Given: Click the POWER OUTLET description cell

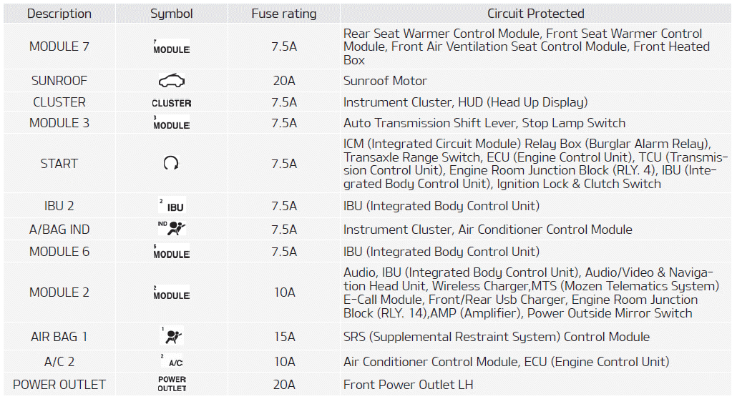Looking at the screenshot, I should pos(59,384).
